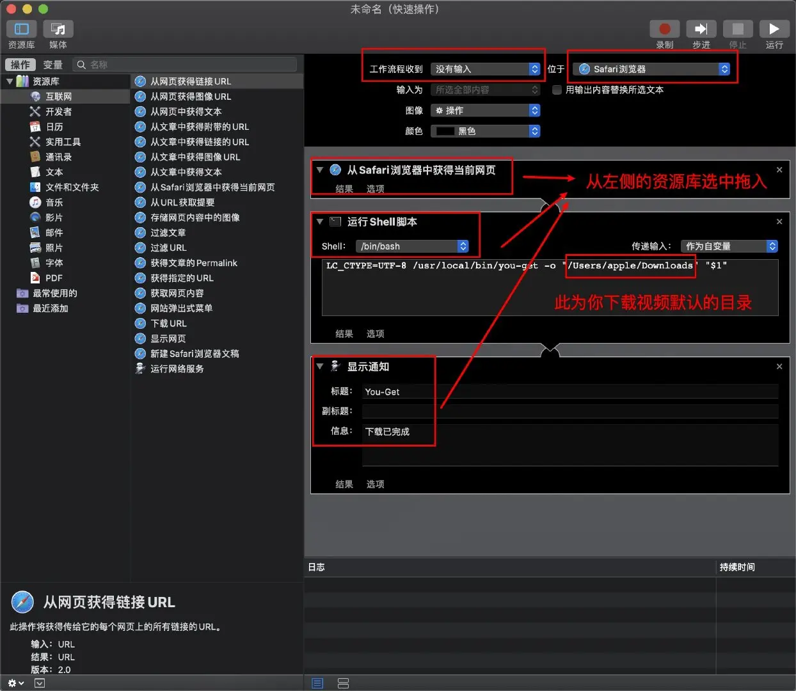The width and height of the screenshot is (796, 691).
Task: Collapse the 显示通知 action
Action: (x=319, y=366)
